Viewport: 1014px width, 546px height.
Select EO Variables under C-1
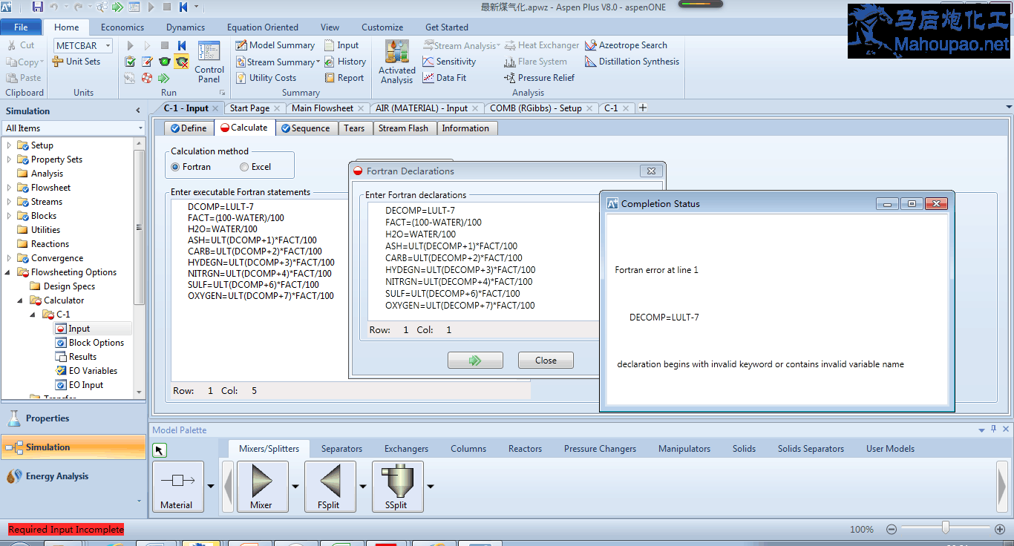93,371
